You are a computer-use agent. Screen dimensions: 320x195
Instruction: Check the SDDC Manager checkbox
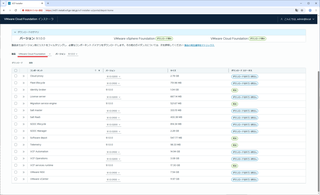tap(16, 131)
